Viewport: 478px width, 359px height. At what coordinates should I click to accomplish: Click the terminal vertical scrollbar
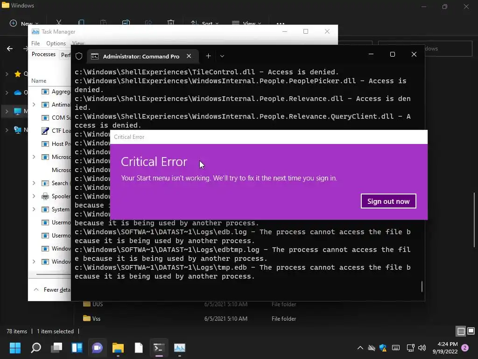(x=422, y=287)
